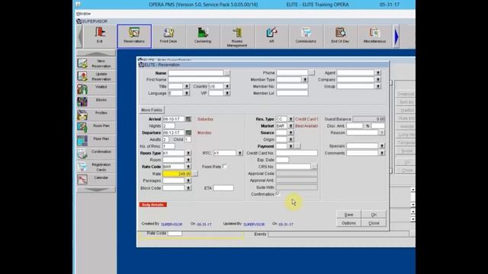488x274 pixels.
Task: Open Calendar in sidebar
Action: coord(96,180)
